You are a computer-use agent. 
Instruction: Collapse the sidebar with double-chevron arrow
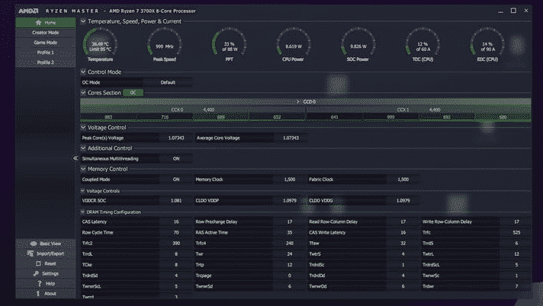point(76,158)
